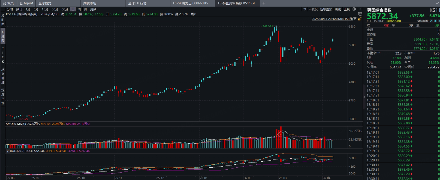Click the 3079.27 low price marker

coord(23,119)
